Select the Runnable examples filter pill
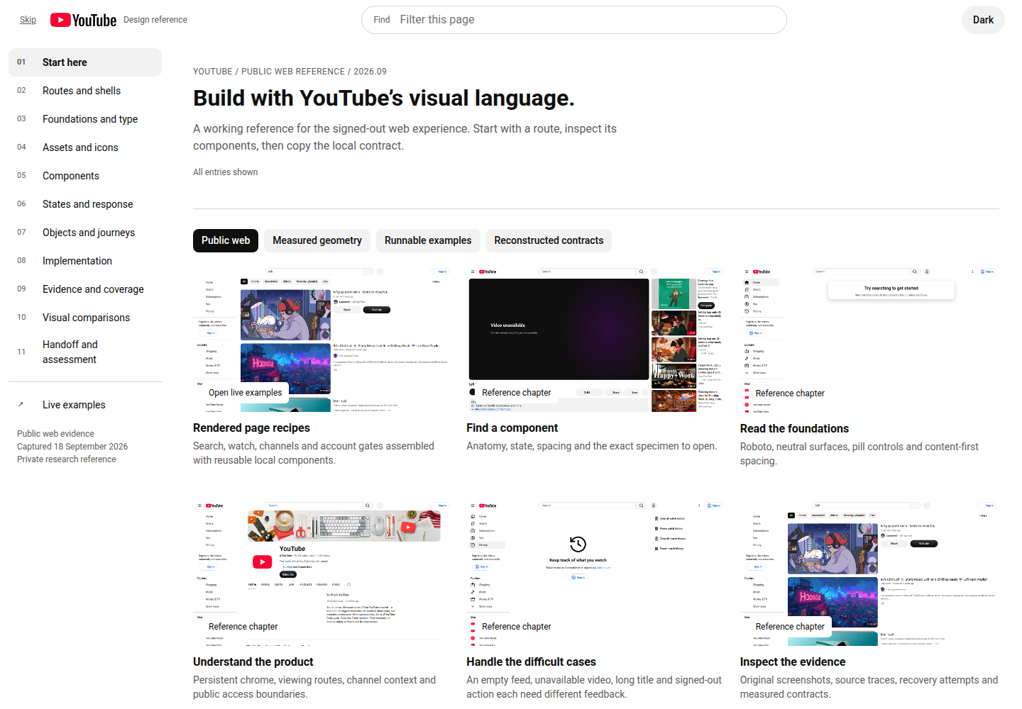Viewport: 1022px width, 709px height. coord(428,240)
